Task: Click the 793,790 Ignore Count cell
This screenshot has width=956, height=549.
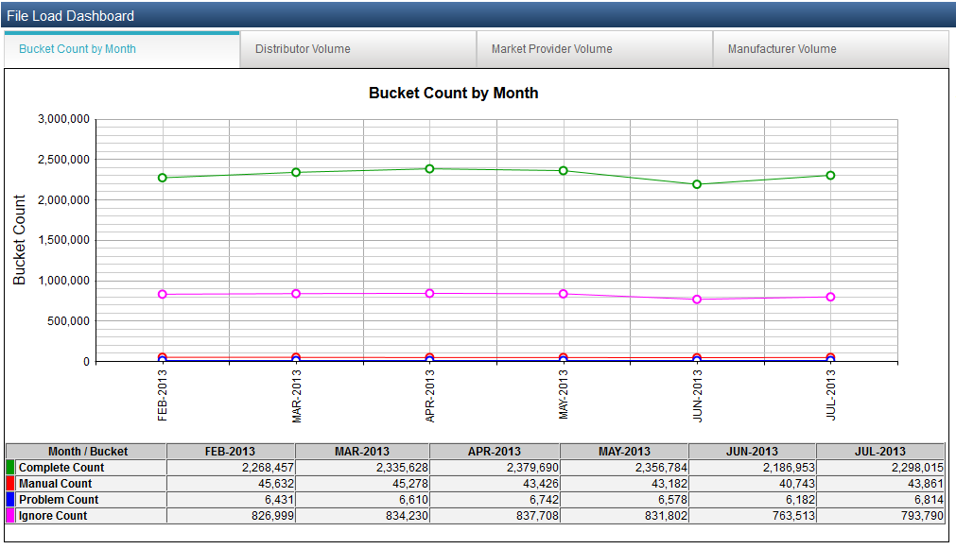Action: pyautogui.click(x=880, y=516)
